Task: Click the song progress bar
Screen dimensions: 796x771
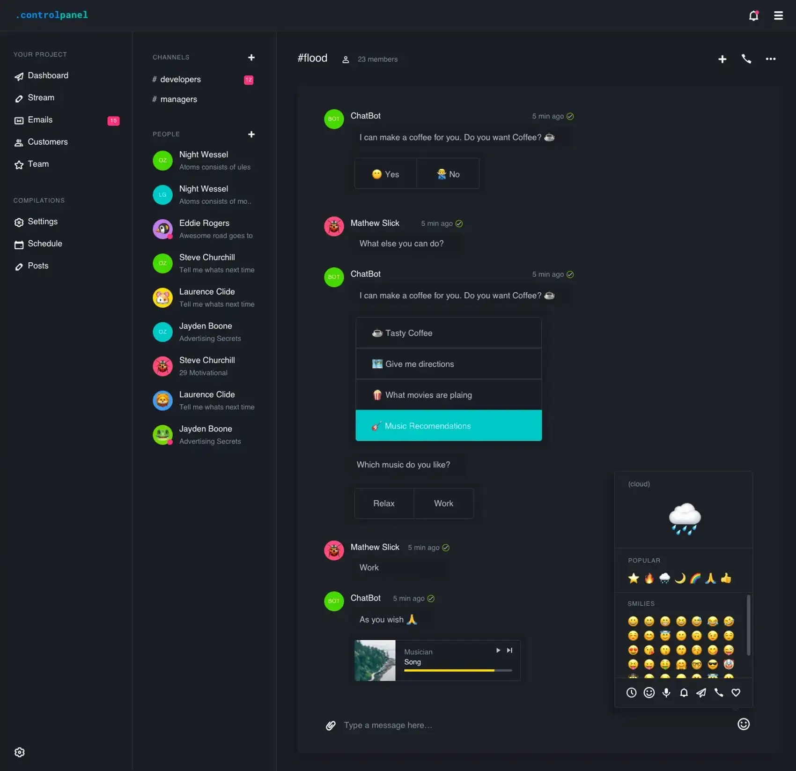Action: click(457, 670)
